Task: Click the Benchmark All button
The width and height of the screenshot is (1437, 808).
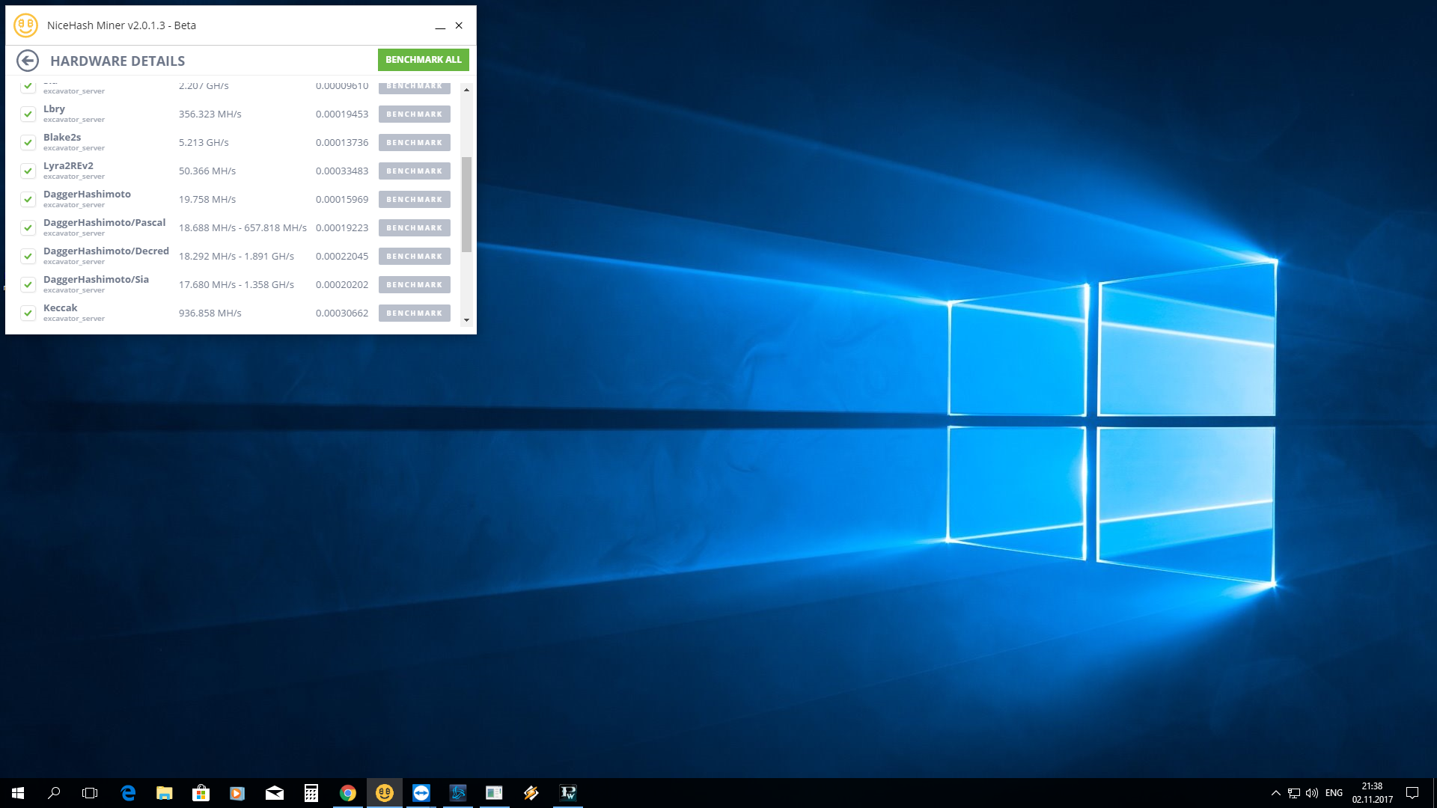Action: pyautogui.click(x=423, y=60)
